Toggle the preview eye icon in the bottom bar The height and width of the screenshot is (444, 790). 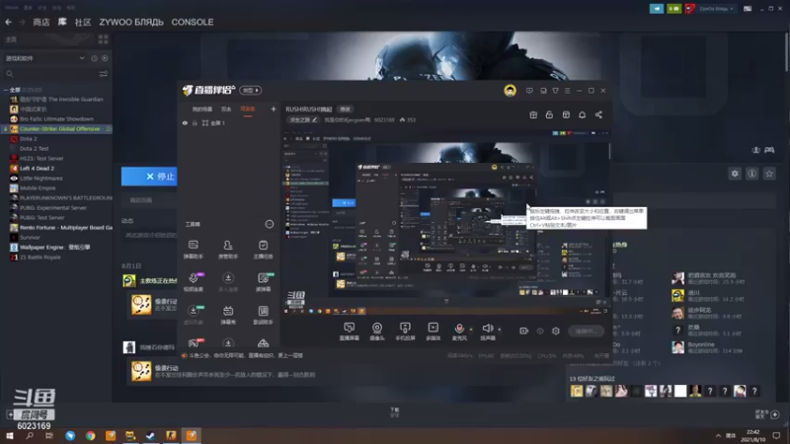click(x=540, y=331)
